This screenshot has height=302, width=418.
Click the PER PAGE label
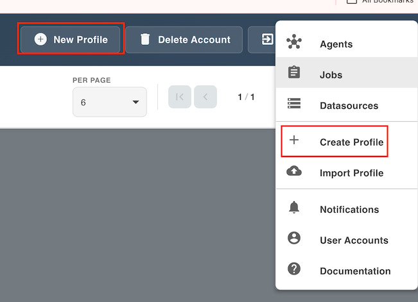coord(92,80)
